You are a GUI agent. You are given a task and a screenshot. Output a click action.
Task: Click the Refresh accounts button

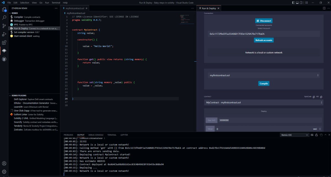[264, 40]
